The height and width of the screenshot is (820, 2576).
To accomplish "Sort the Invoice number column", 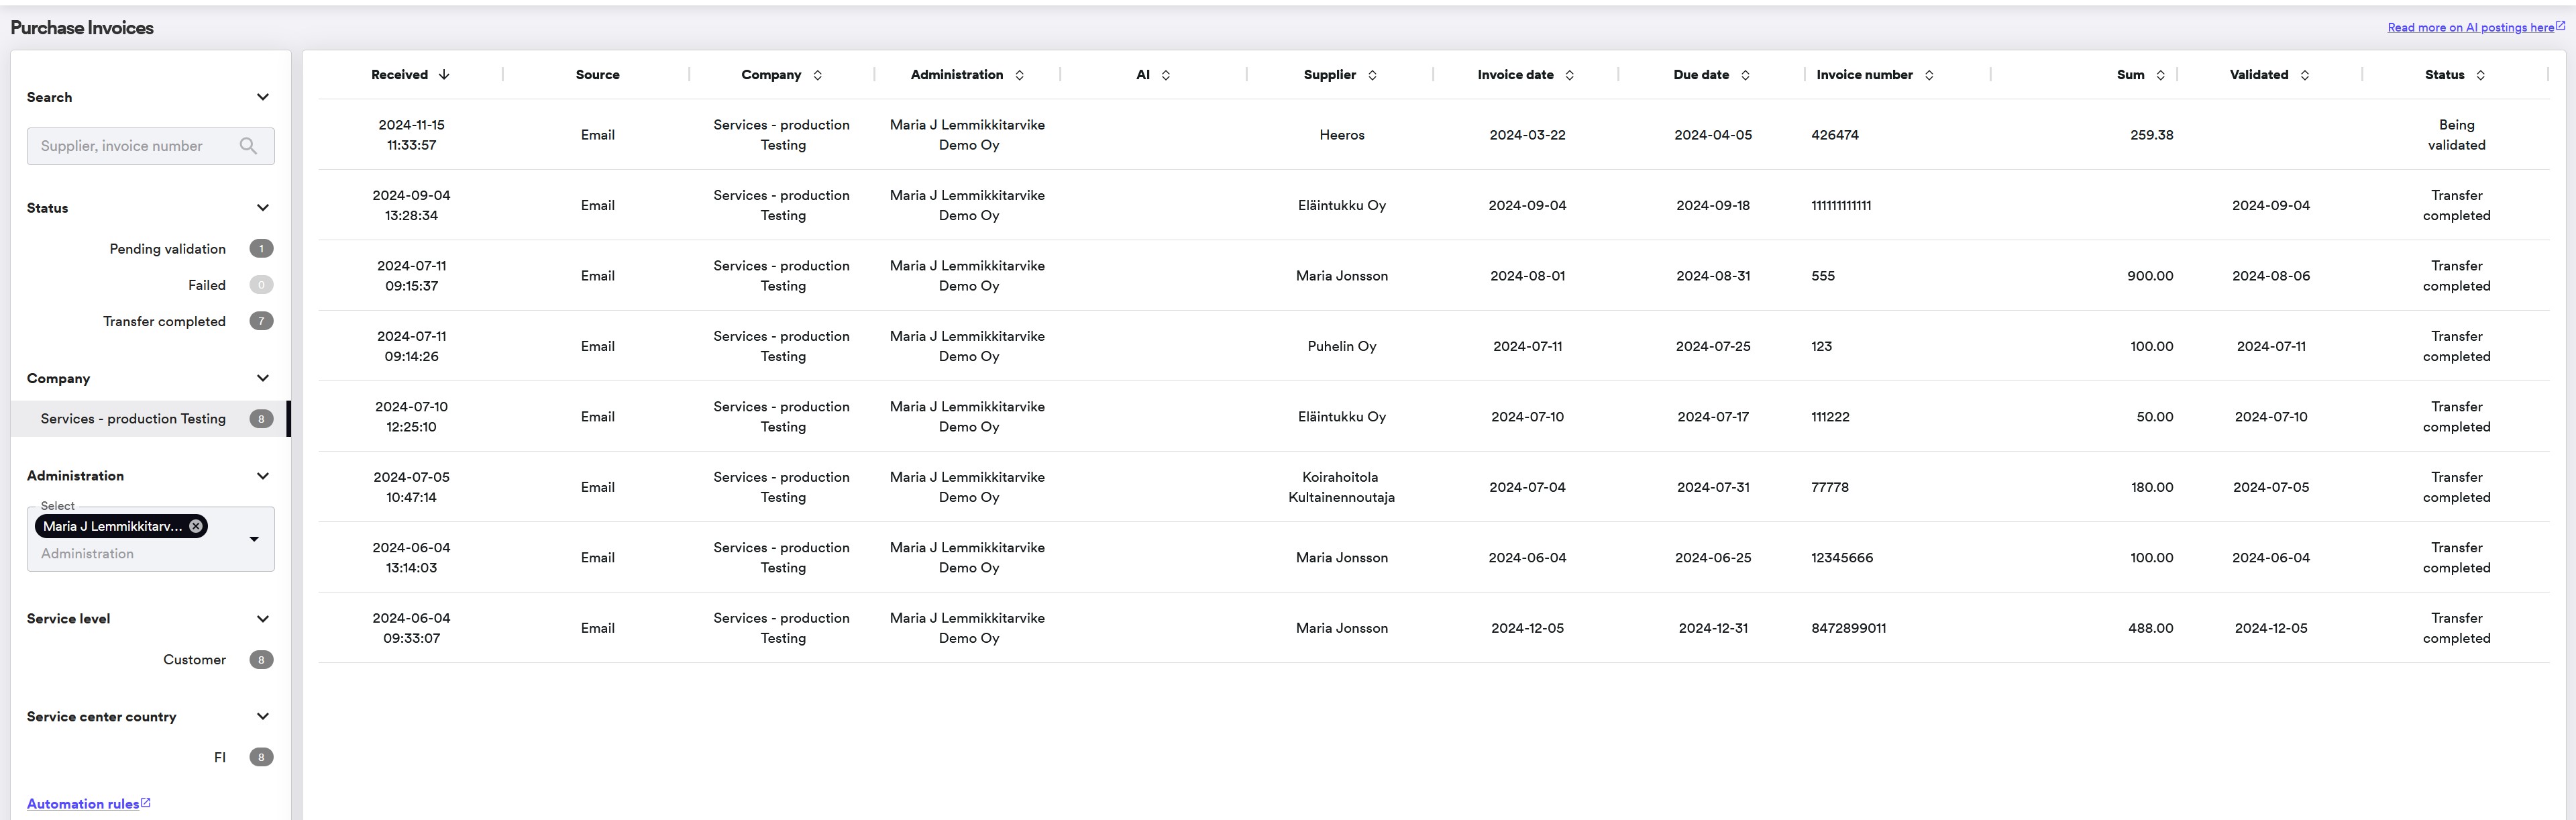I will pyautogui.click(x=1929, y=75).
